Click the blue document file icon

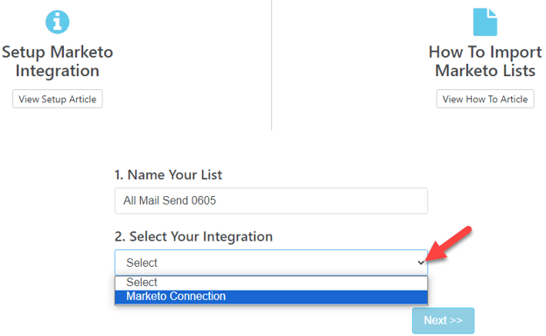click(x=485, y=22)
